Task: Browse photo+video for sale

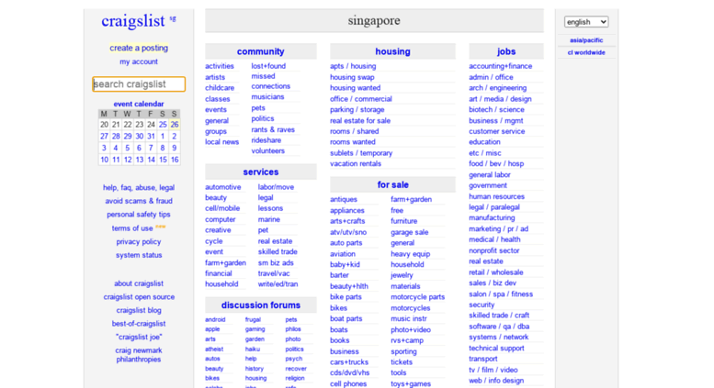Action: pyautogui.click(x=410, y=330)
